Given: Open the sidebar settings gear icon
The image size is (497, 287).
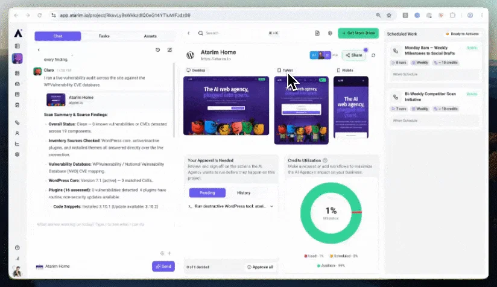Looking at the screenshot, I should point(17,154).
